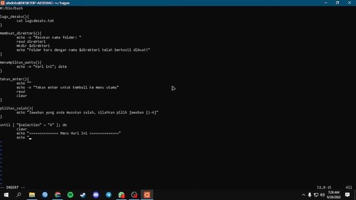Click the membuat_direktori(){ line

tap(21, 33)
